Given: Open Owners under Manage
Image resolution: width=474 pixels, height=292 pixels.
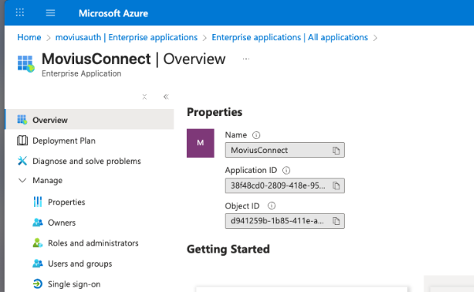Looking at the screenshot, I should coord(62,223).
